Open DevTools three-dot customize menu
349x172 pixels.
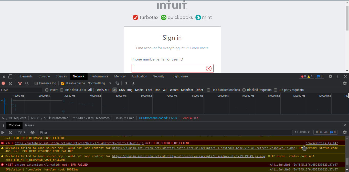click(x=338, y=76)
